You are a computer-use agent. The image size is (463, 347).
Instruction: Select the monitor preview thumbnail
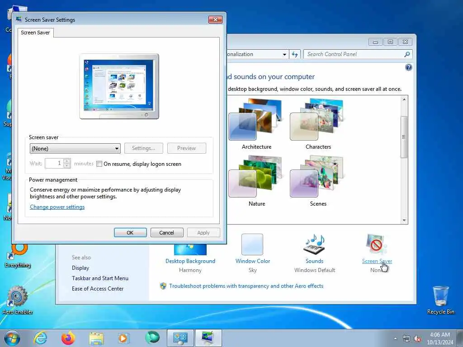click(119, 86)
